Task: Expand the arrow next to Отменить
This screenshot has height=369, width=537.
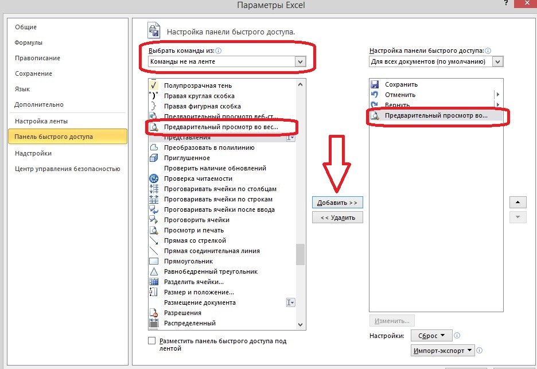Action: (497, 95)
